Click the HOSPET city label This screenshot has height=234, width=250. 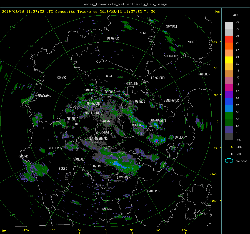[151, 130]
